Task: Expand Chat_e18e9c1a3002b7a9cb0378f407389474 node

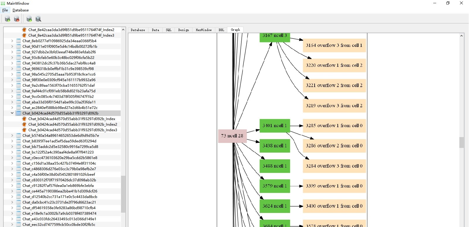Action: (12, 213)
